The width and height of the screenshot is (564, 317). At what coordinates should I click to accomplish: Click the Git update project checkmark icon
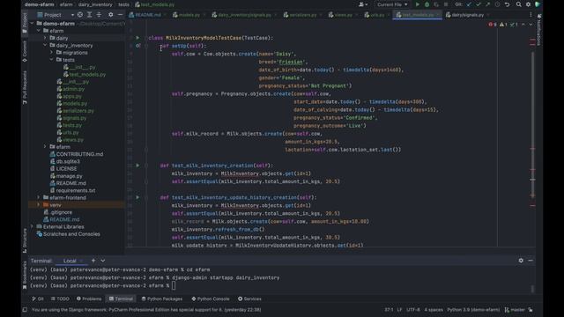tap(469, 4)
